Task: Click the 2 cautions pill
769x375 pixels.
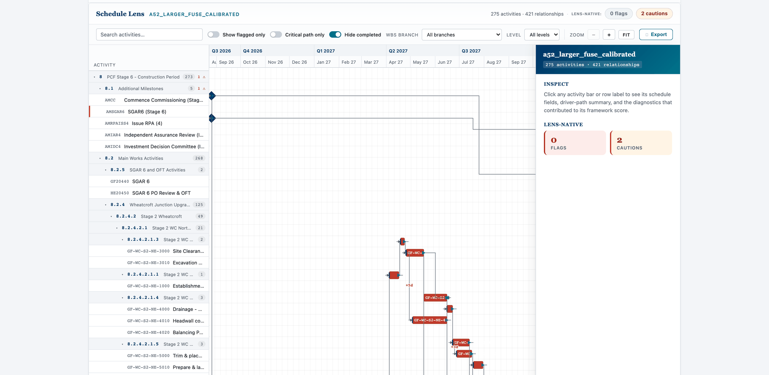Action: pos(654,14)
